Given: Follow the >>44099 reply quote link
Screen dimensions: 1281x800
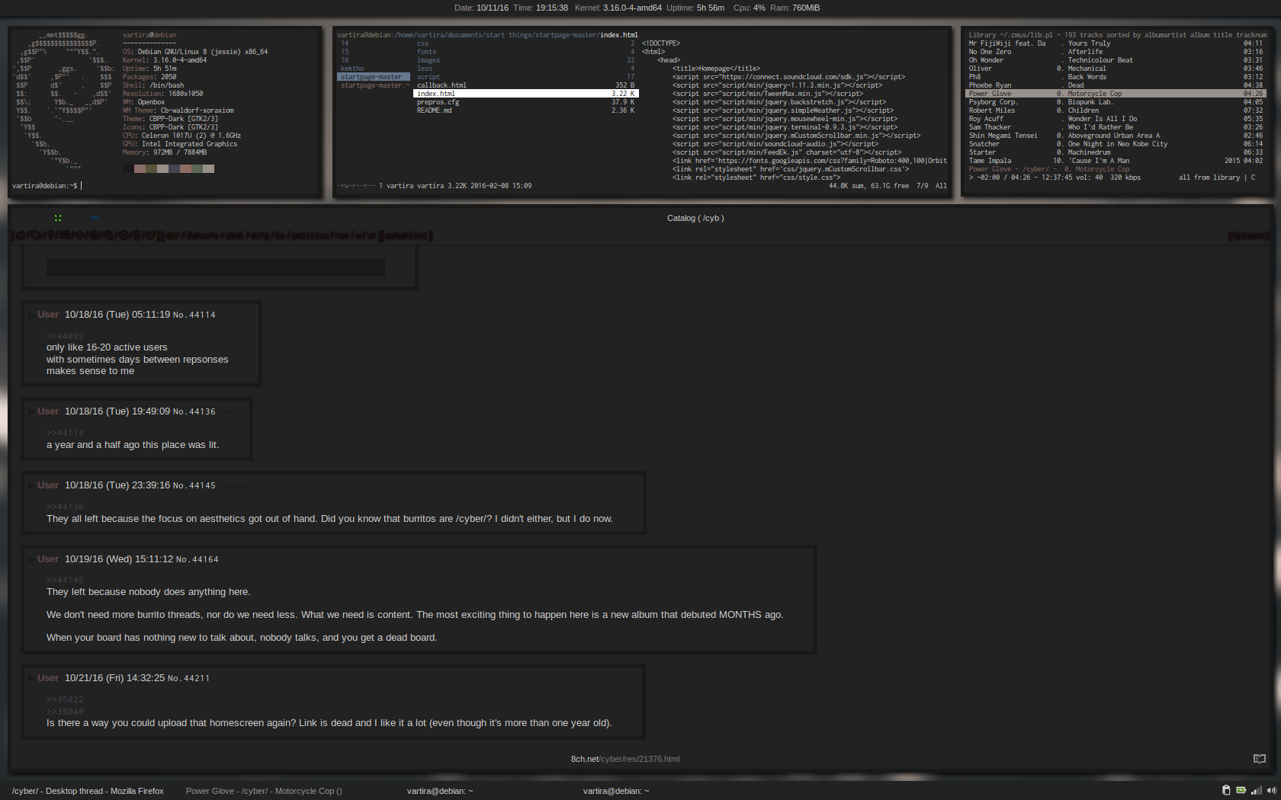Looking at the screenshot, I should tap(65, 336).
